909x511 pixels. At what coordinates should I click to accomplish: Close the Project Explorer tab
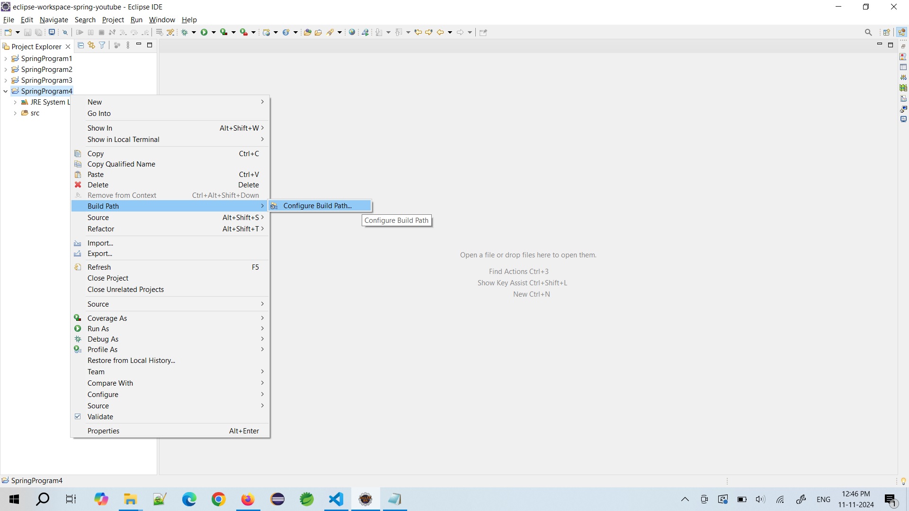coord(68,46)
